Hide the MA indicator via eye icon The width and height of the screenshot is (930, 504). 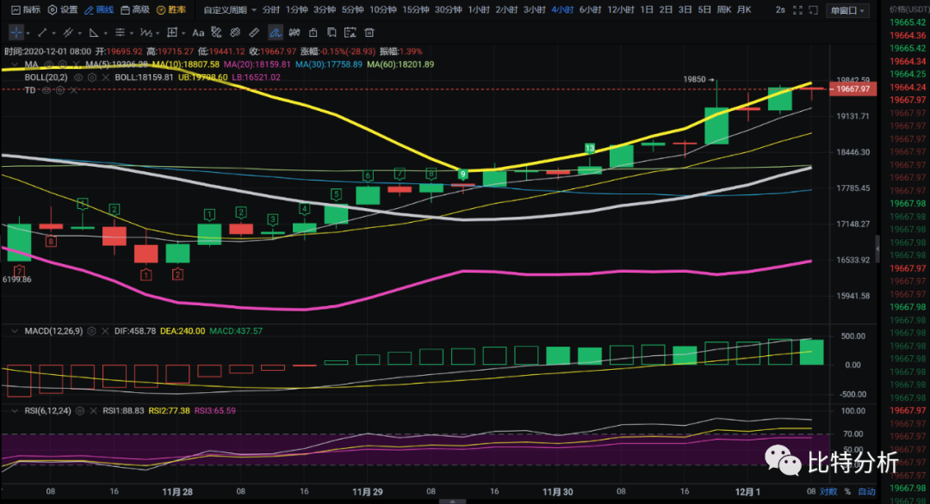[x=49, y=65]
